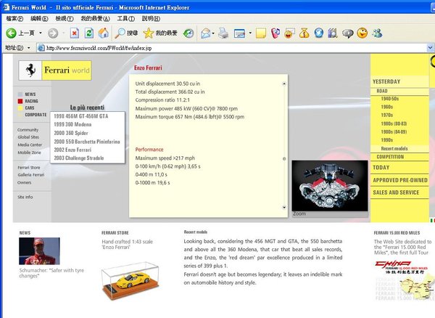The width and height of the screenshot is (435, 318).
Task: Select the 1970s road cars entry
Action: click(x=386, y=115)
